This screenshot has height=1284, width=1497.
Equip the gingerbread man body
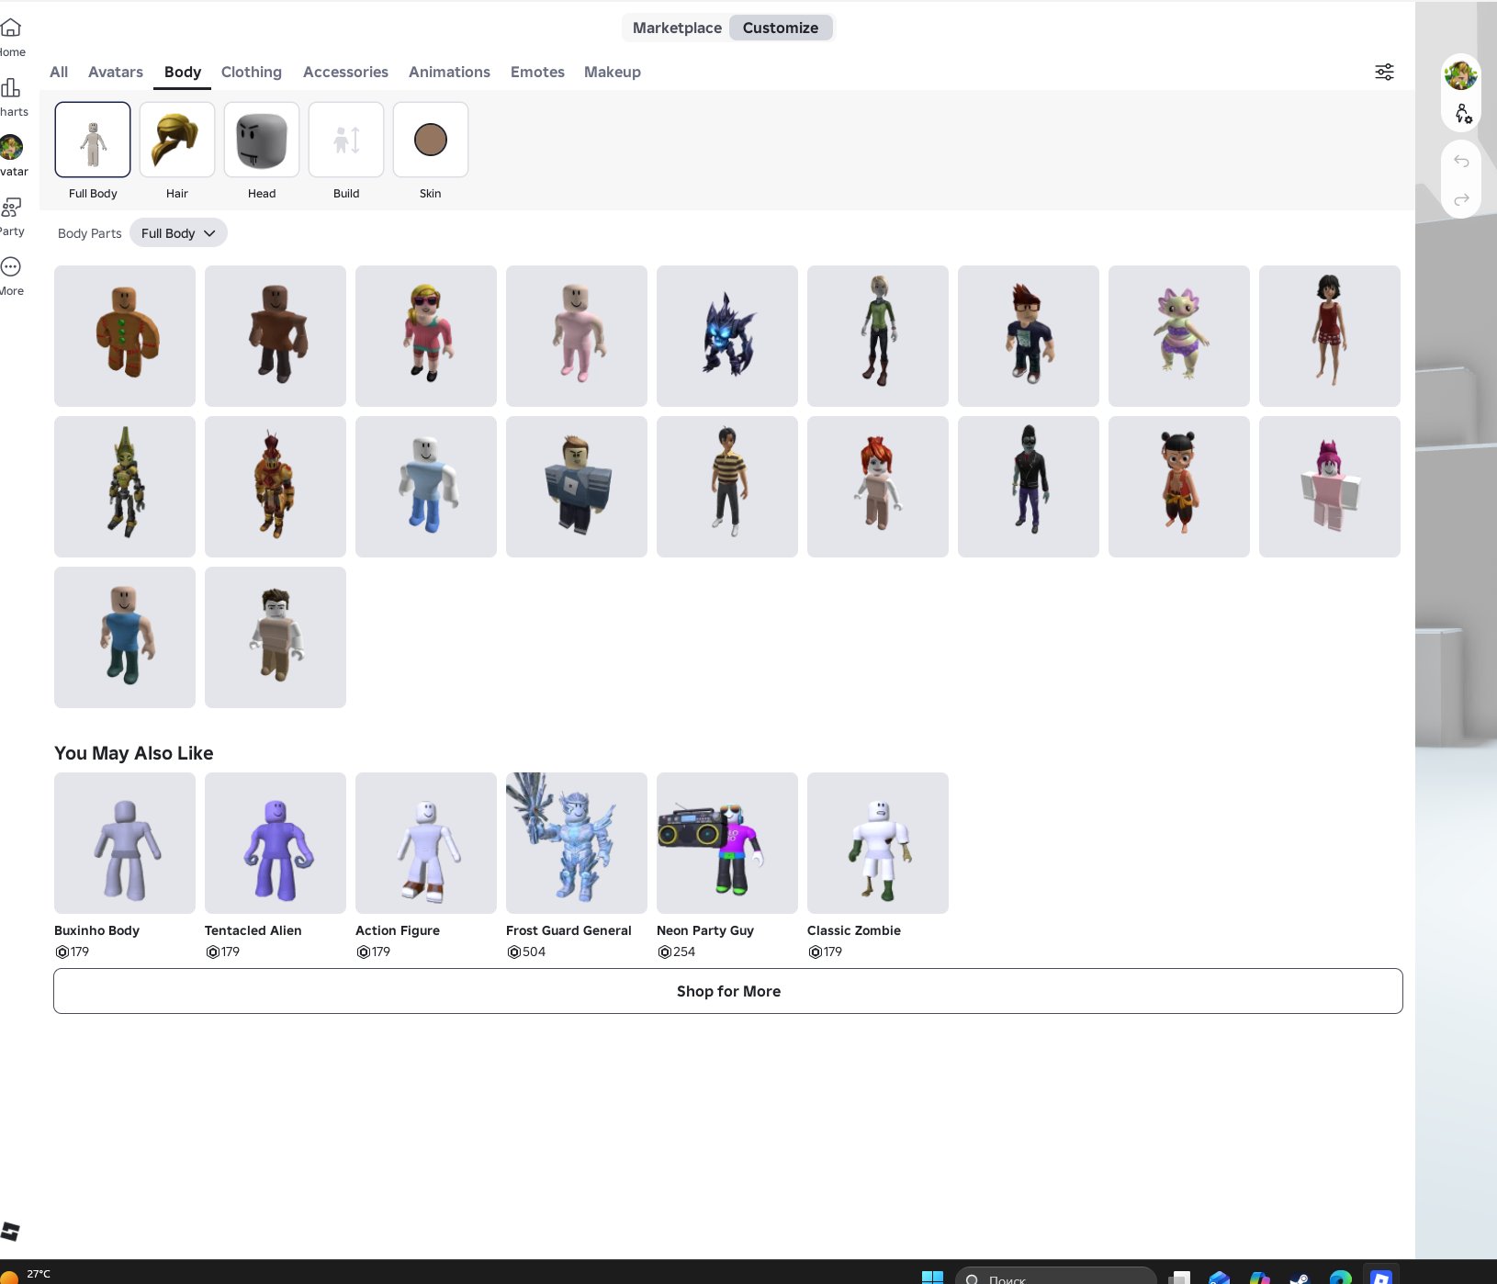pos(125,336)
